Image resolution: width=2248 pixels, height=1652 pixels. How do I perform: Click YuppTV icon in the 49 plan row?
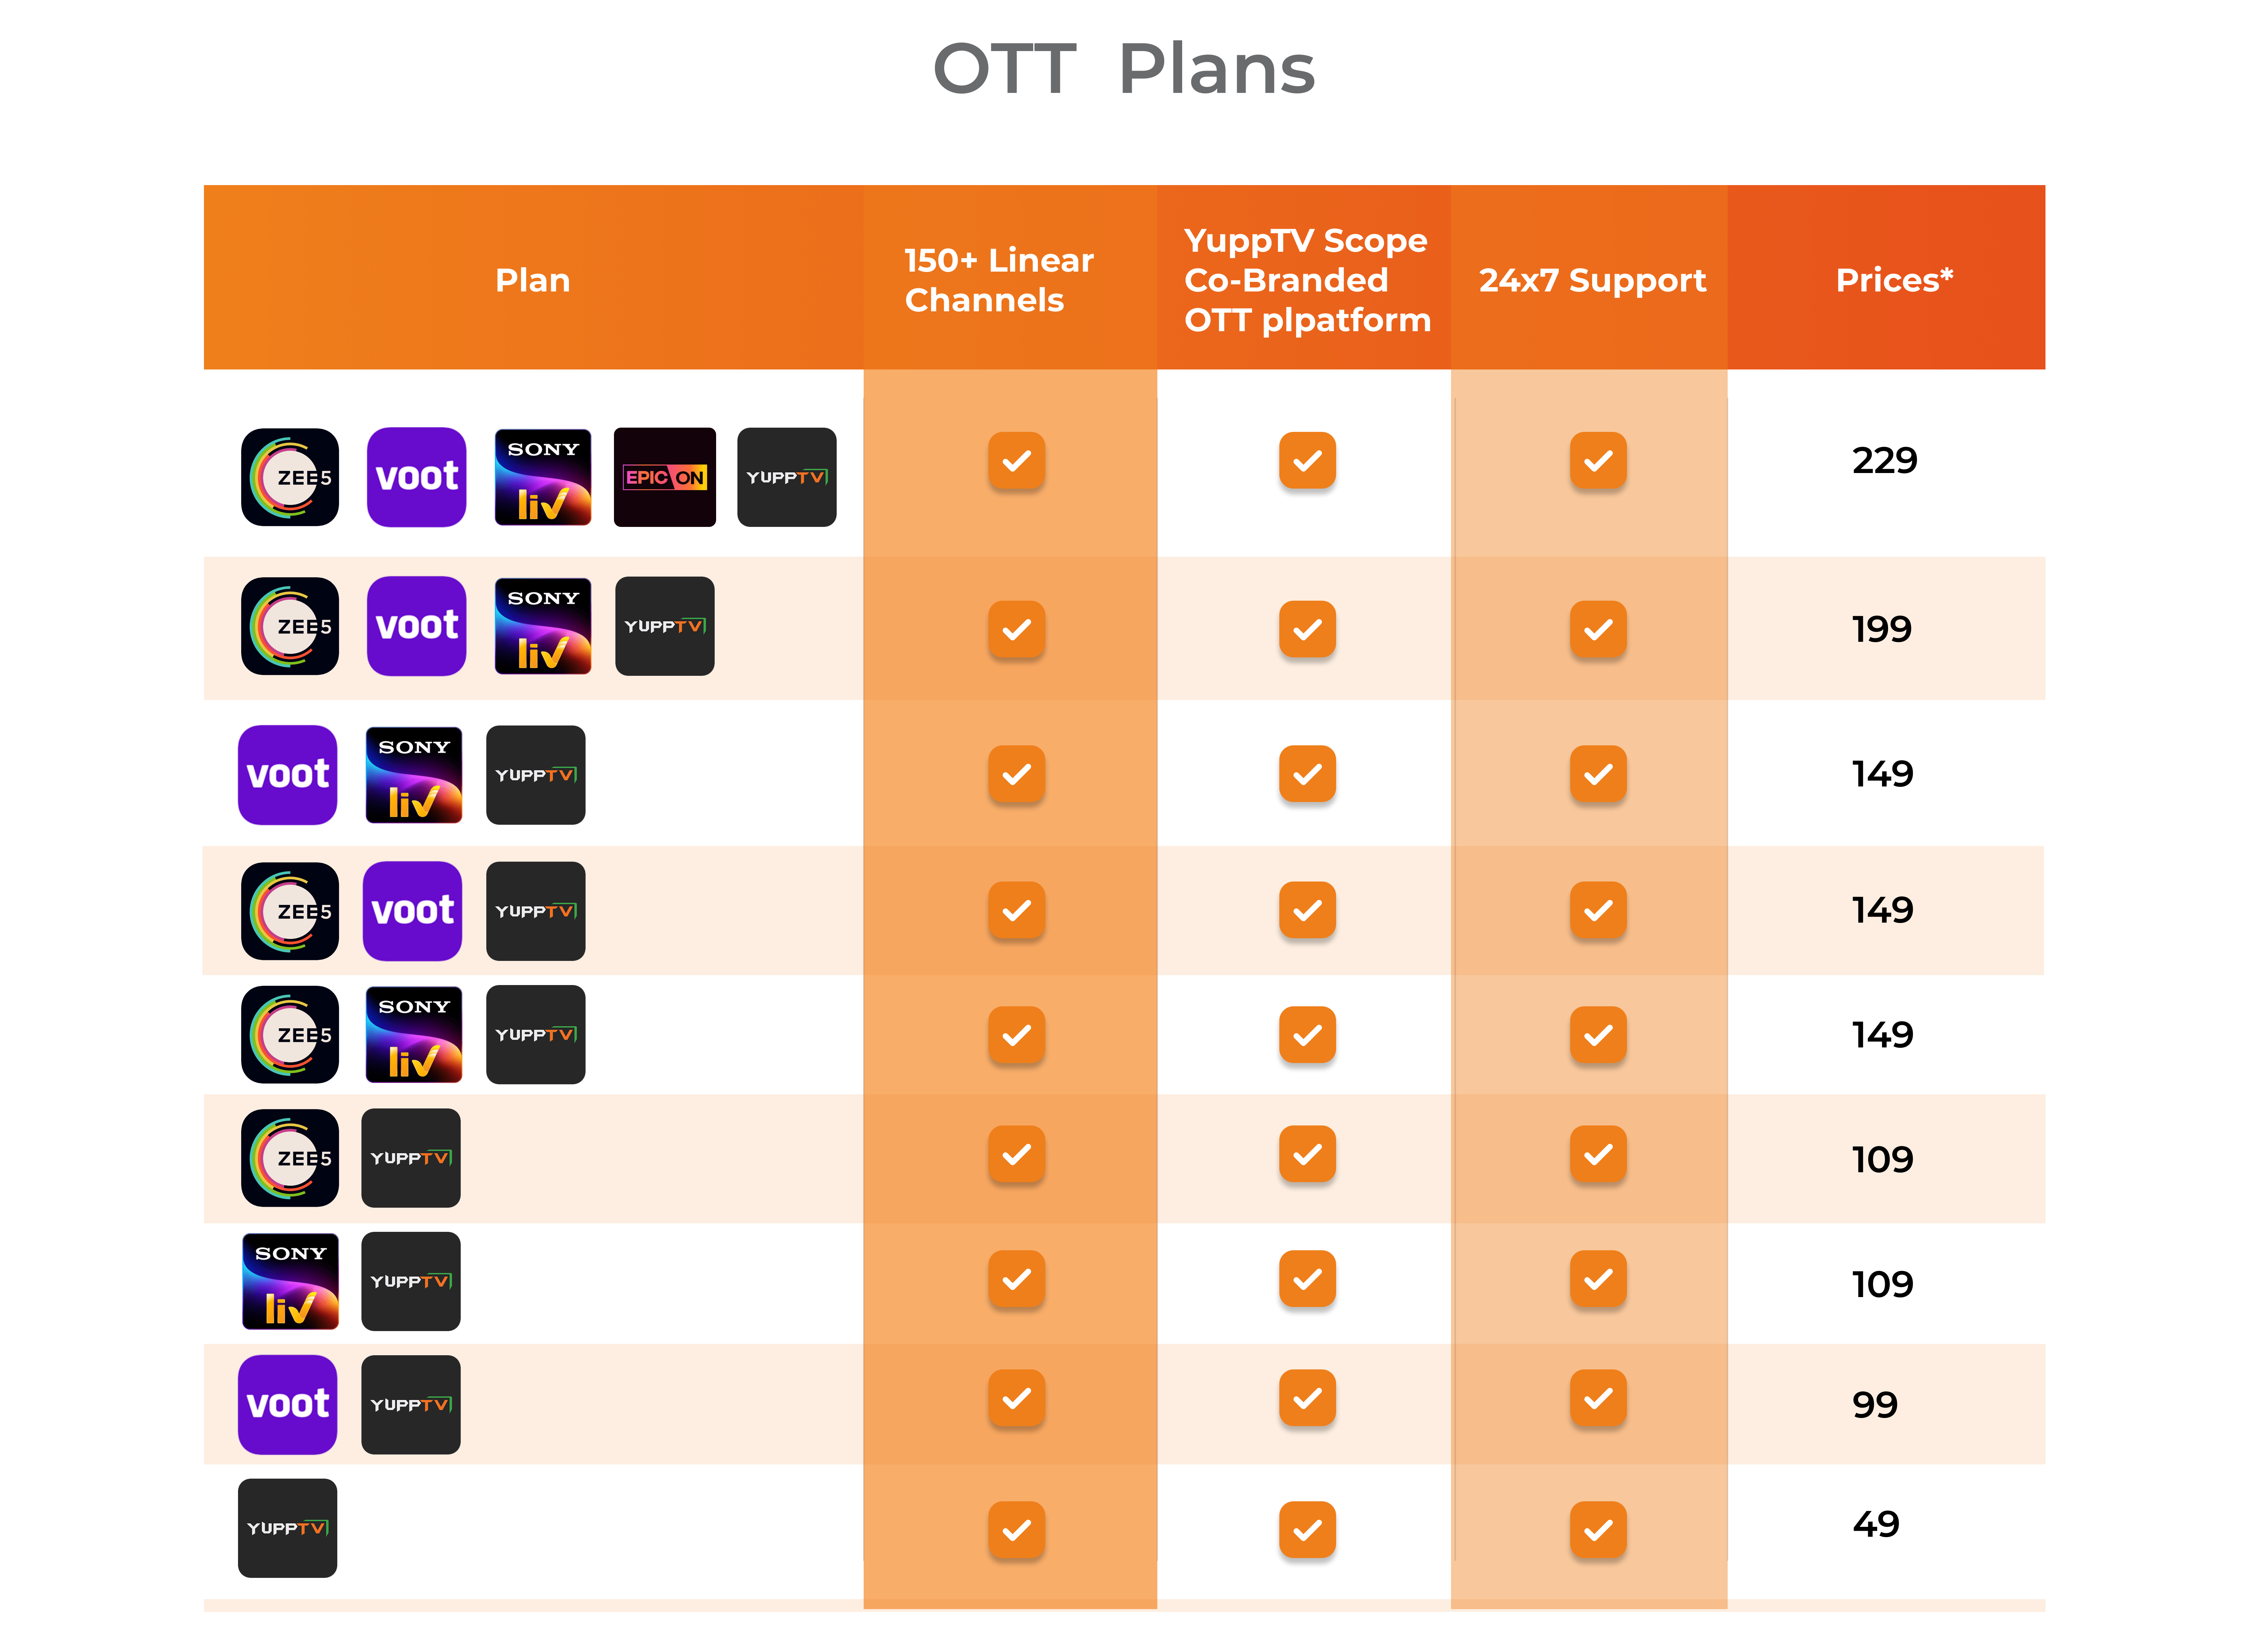click(288, 1528)
